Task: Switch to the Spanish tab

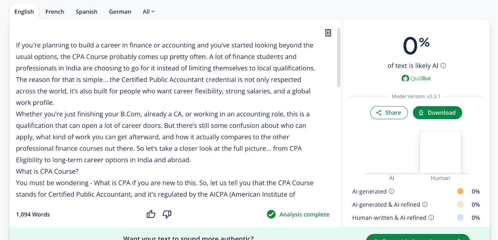Action: (87, 12)
